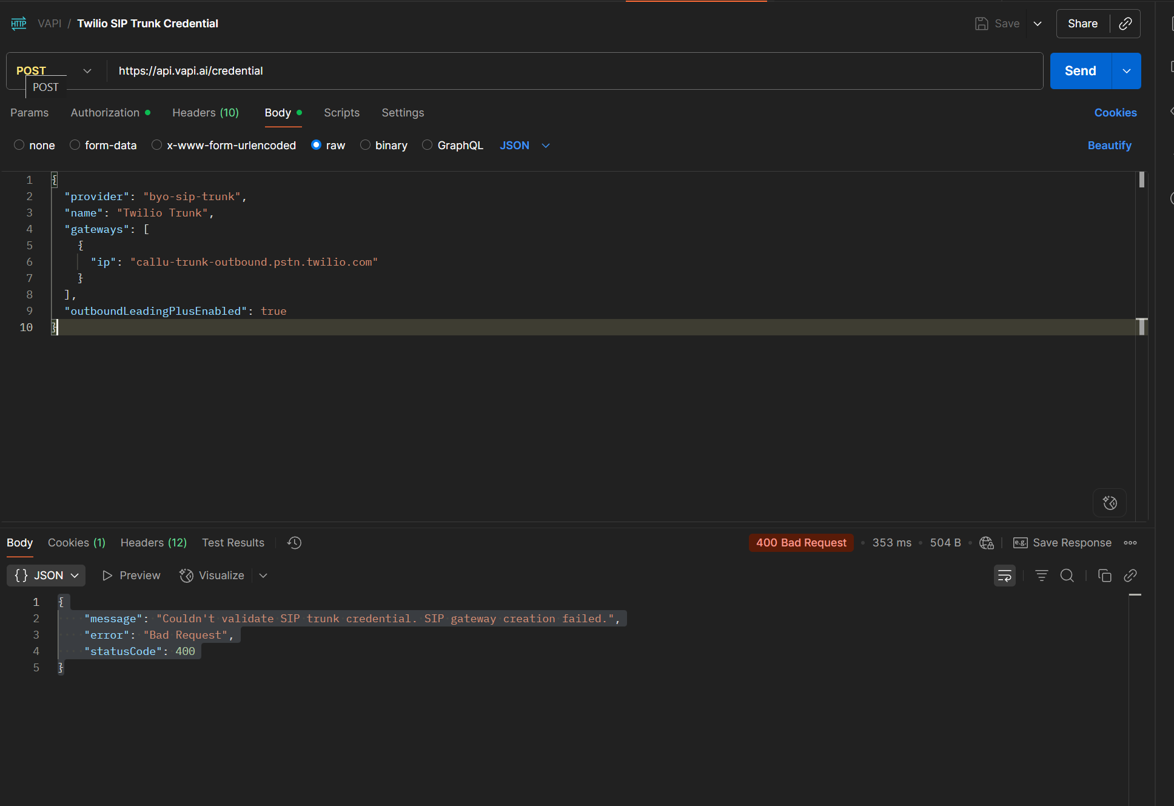This screenshot has width=1174, height=806.
Task: Expand Send button options arrow
Action: [x=1126, y=71]
